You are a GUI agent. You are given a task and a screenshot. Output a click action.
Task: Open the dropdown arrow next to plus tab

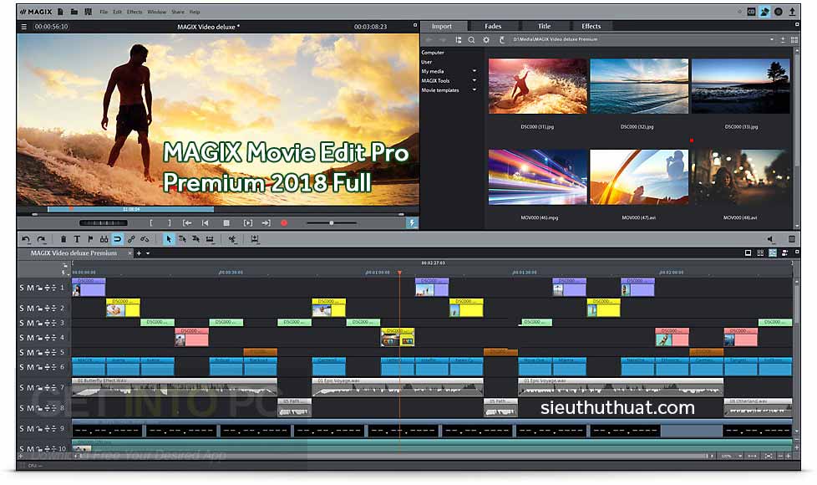[148, 253]
